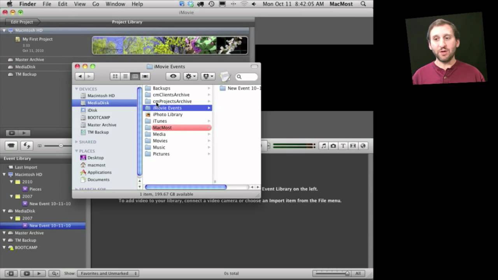Click the Finder sidebar vertical scrollbar

pyautogui.click(x=139, y=131)
